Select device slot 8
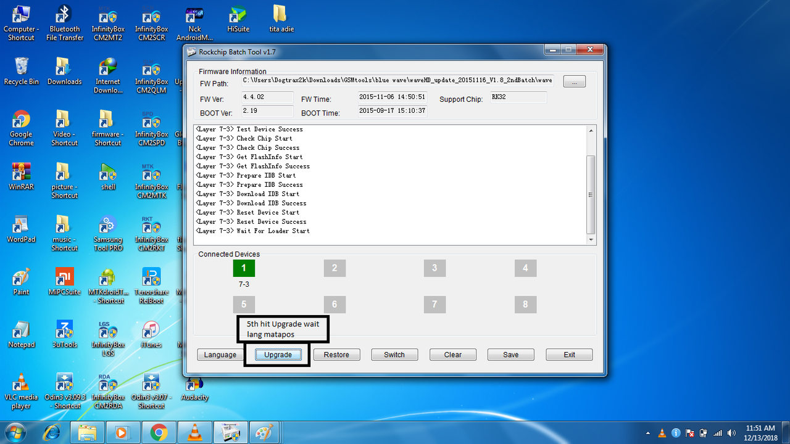The width and height of the screenshot is (790, 444). (525, 305)
